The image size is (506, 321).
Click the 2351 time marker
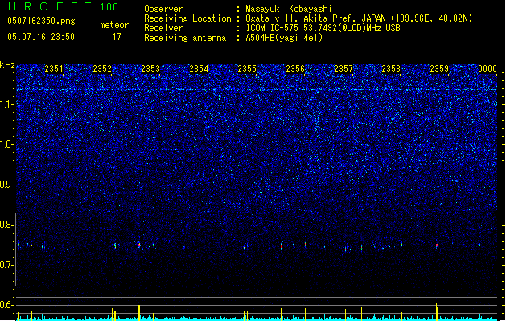[54, 69]
